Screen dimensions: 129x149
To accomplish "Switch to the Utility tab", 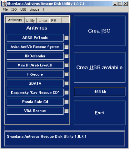I will pyautogui.click(x=30, y=20).
